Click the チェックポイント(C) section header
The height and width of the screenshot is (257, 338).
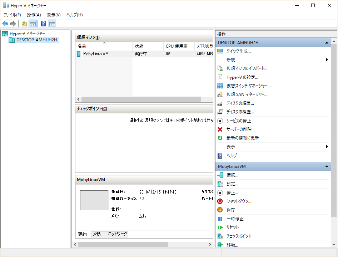pos(144,109)
